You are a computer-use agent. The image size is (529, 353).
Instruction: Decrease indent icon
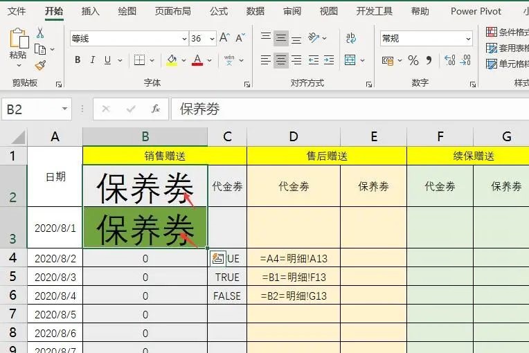314,60
